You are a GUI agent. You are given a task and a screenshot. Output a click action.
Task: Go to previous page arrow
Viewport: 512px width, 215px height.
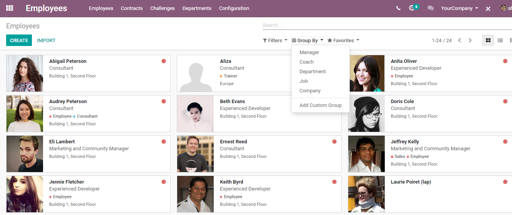pyautogui.click(x=459, y=40)
